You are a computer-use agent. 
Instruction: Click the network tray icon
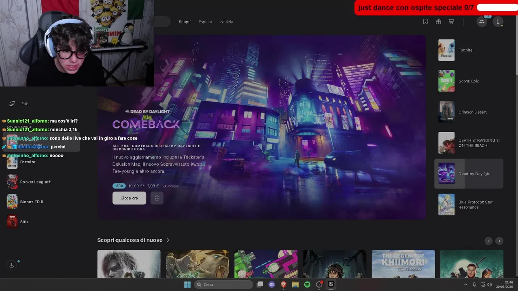(482, 285)
